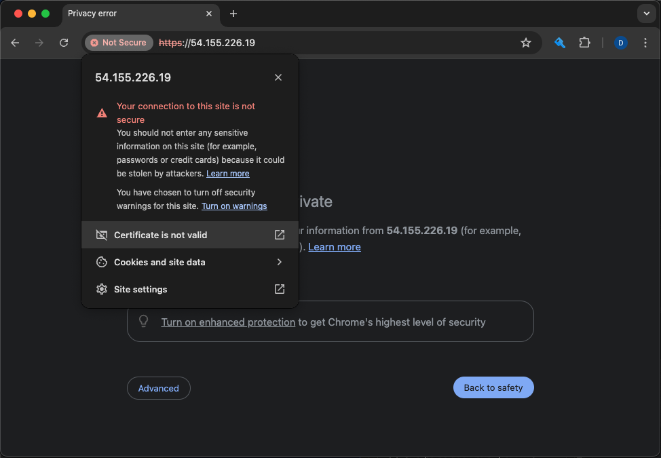The image size is (661, 458).
Task: Click Learn more link in popup
Action: click(227, 174)
